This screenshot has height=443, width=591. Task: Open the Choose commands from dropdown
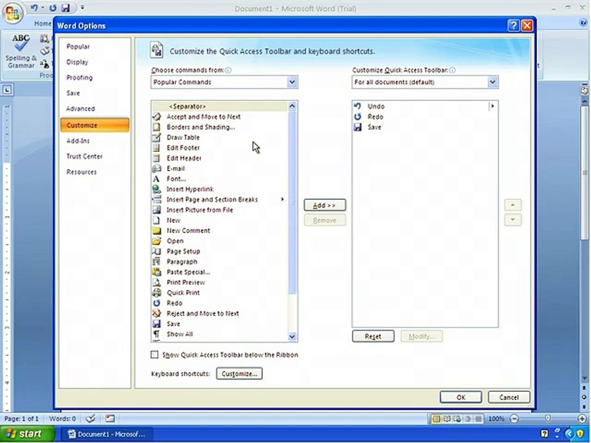pyautogui.click(x=292, y=82)
